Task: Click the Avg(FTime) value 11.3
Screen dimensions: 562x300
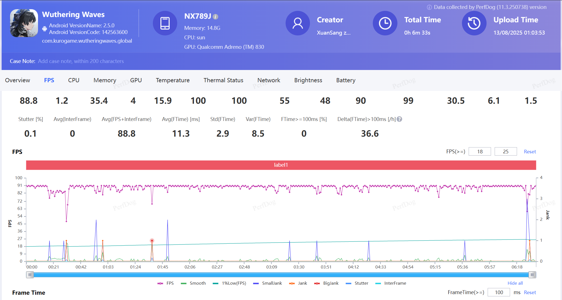Action: [x=181, y=134]
